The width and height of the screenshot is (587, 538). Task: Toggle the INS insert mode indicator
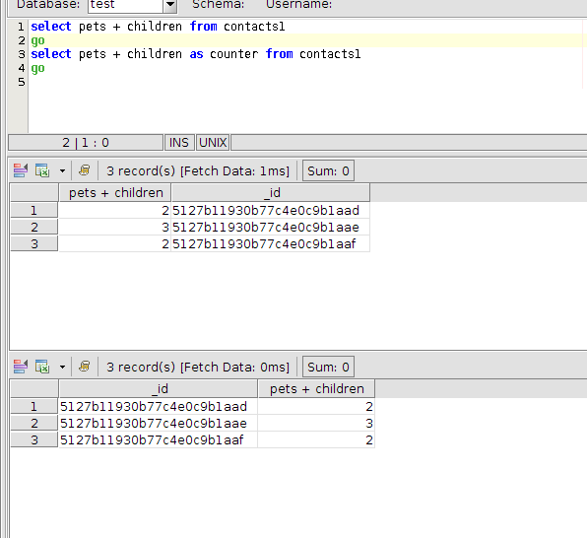179,143
